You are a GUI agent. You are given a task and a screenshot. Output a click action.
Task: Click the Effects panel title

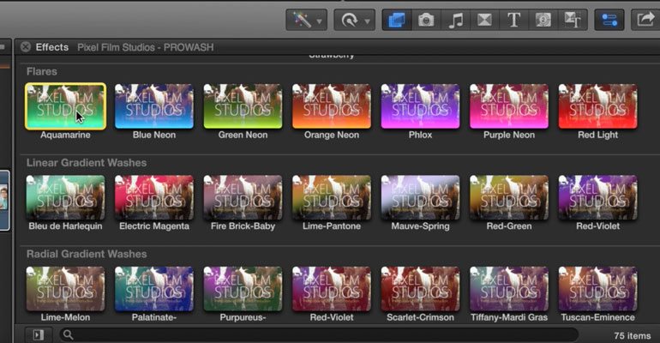click(x=51, y=47)
